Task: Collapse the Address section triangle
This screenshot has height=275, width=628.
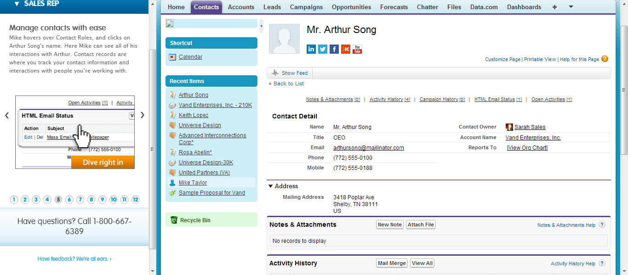Action: pos(270,186)
